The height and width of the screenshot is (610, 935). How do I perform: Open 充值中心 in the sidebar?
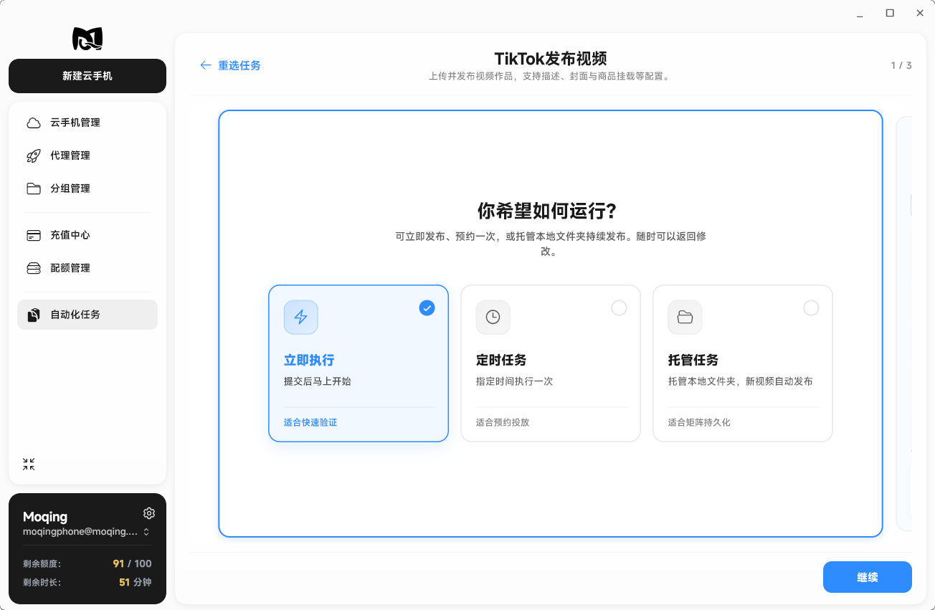(x=87, y=235)
